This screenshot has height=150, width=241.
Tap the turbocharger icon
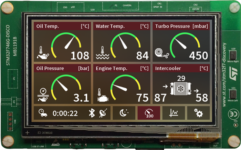click(160, 52)
